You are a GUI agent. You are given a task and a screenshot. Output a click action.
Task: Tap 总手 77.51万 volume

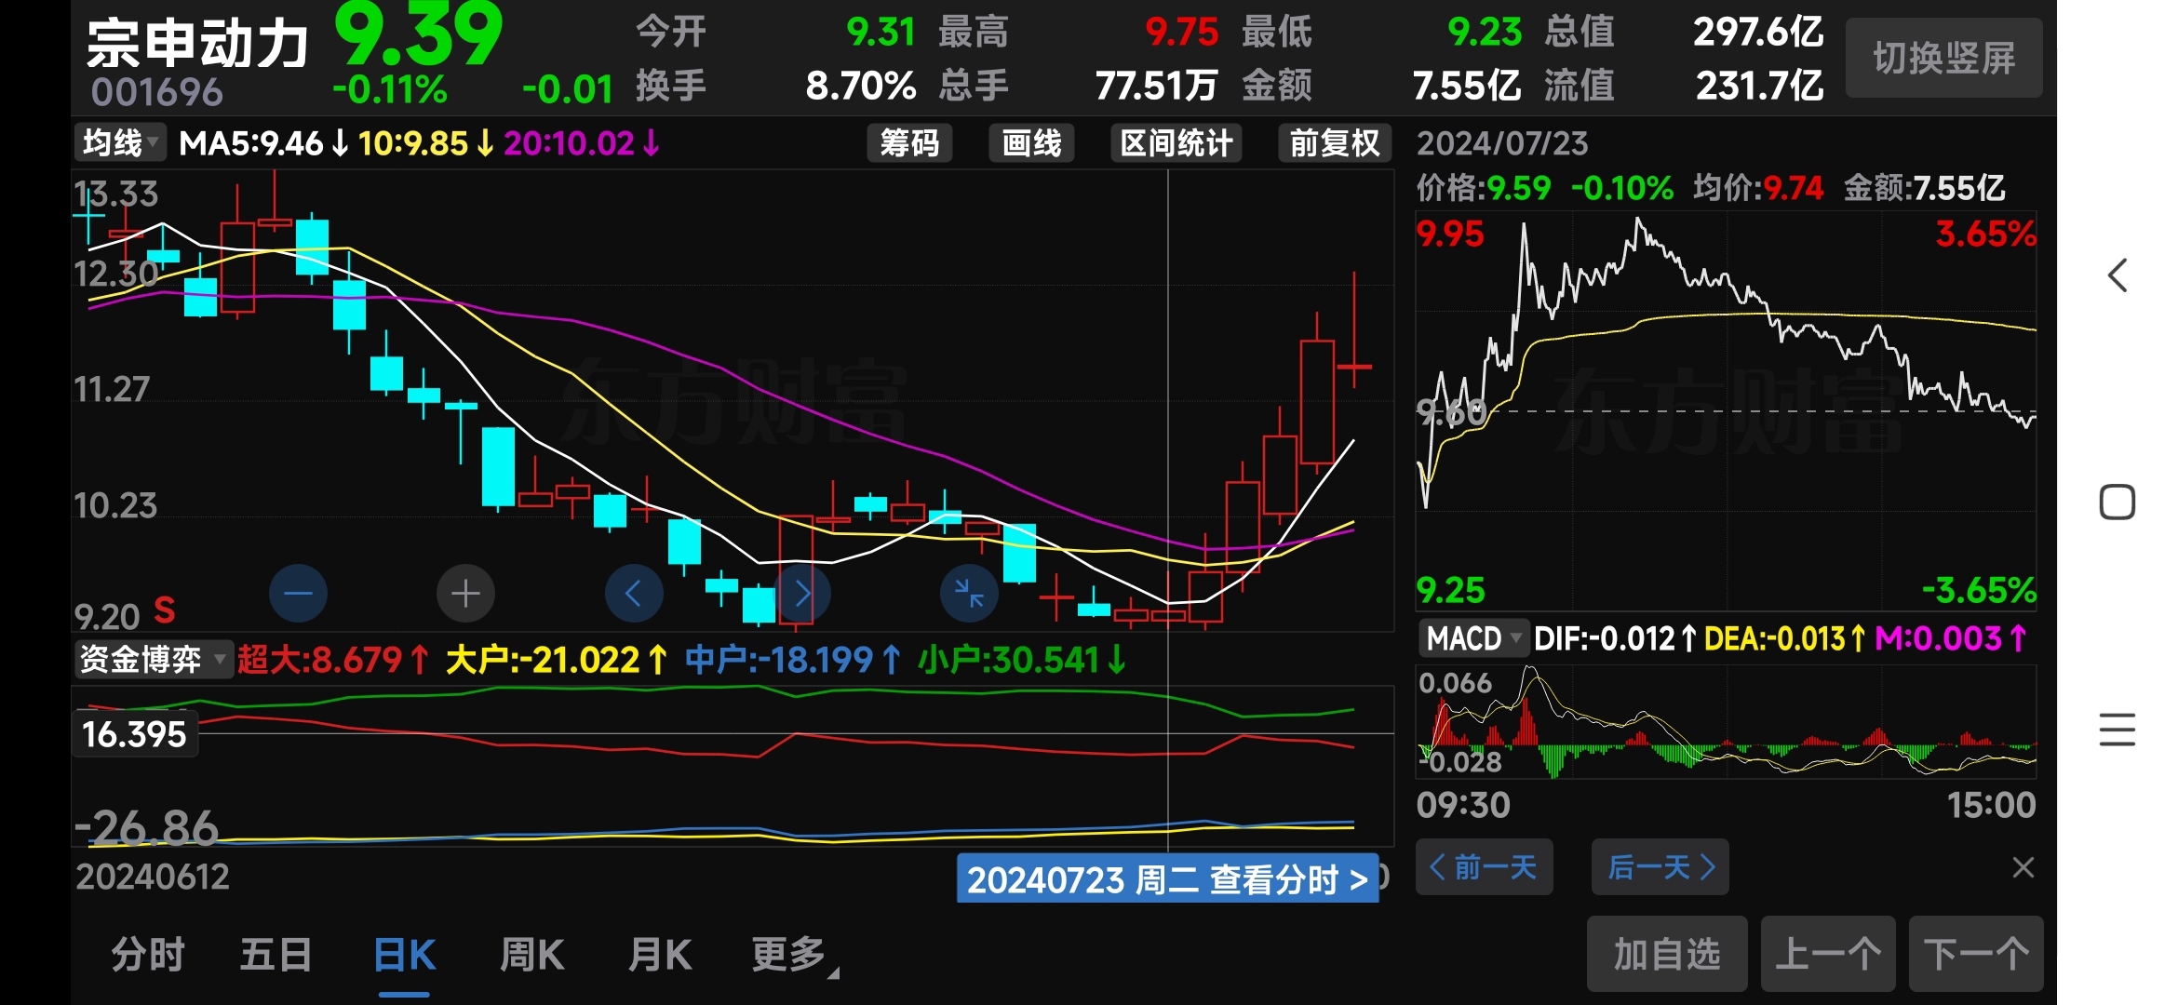coord(1079,86)
